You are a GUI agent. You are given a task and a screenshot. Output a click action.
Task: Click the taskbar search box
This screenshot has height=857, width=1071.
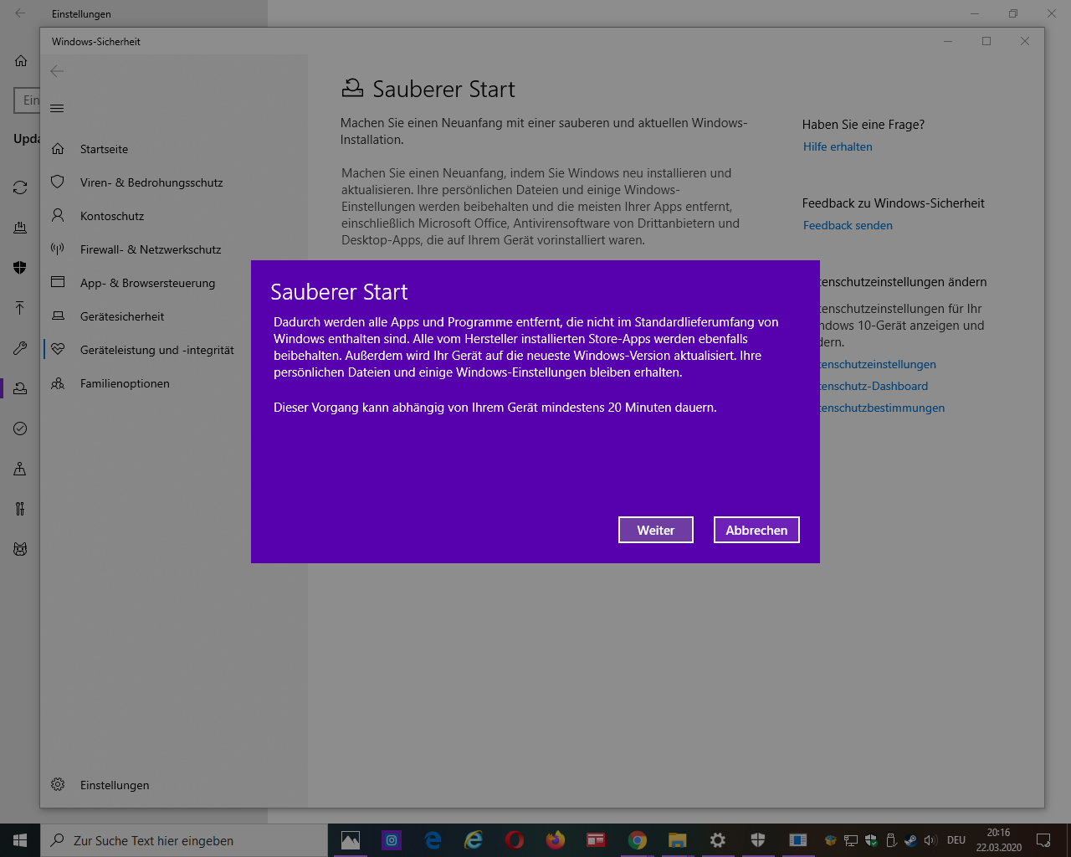pyautogui.click(x=184, y=840)
